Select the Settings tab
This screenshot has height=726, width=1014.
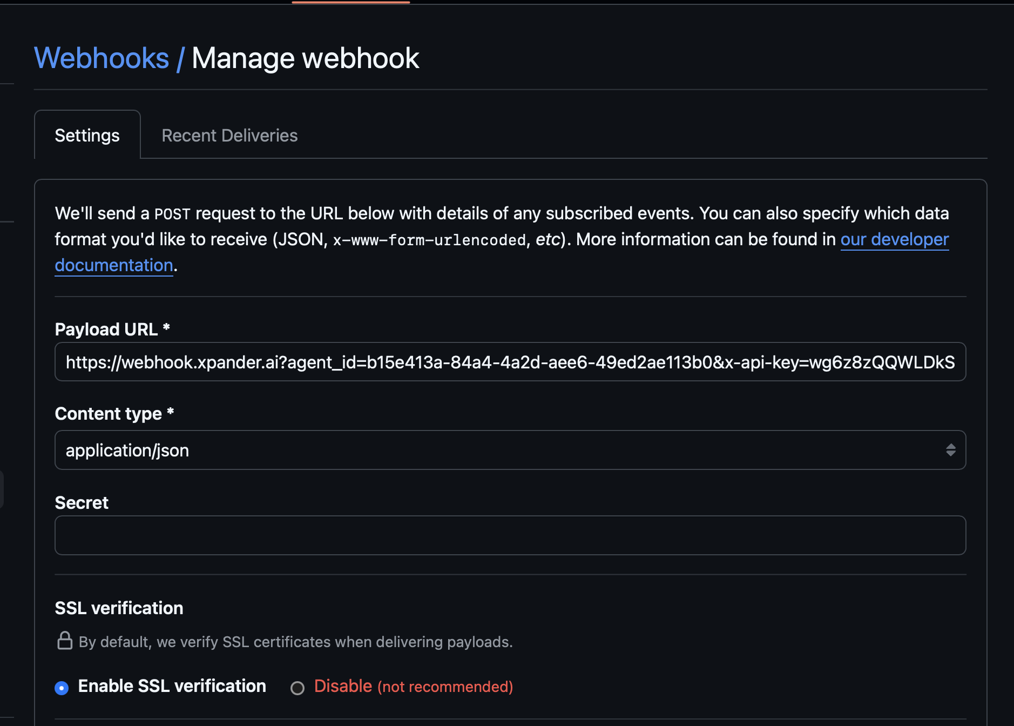pyautogui.click(x=87, y=135)
